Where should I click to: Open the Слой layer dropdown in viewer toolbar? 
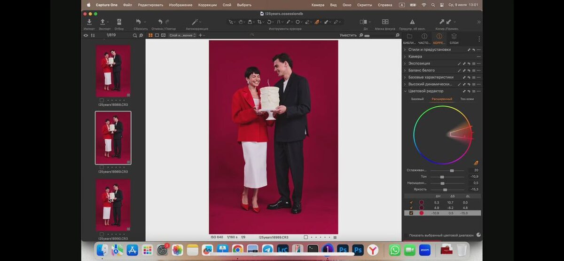click(182, 35)
